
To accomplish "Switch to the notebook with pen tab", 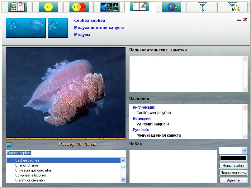I will click(x=140, y=6).
